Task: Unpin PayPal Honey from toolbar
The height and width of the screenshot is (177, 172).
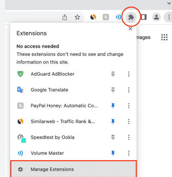Action: tap(113, 106)
